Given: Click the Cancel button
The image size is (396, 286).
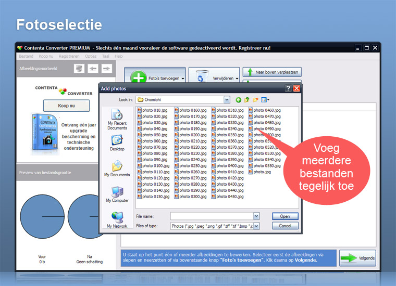Looking at the screenshot, I should pyautogui.click(x=285, y=226).
